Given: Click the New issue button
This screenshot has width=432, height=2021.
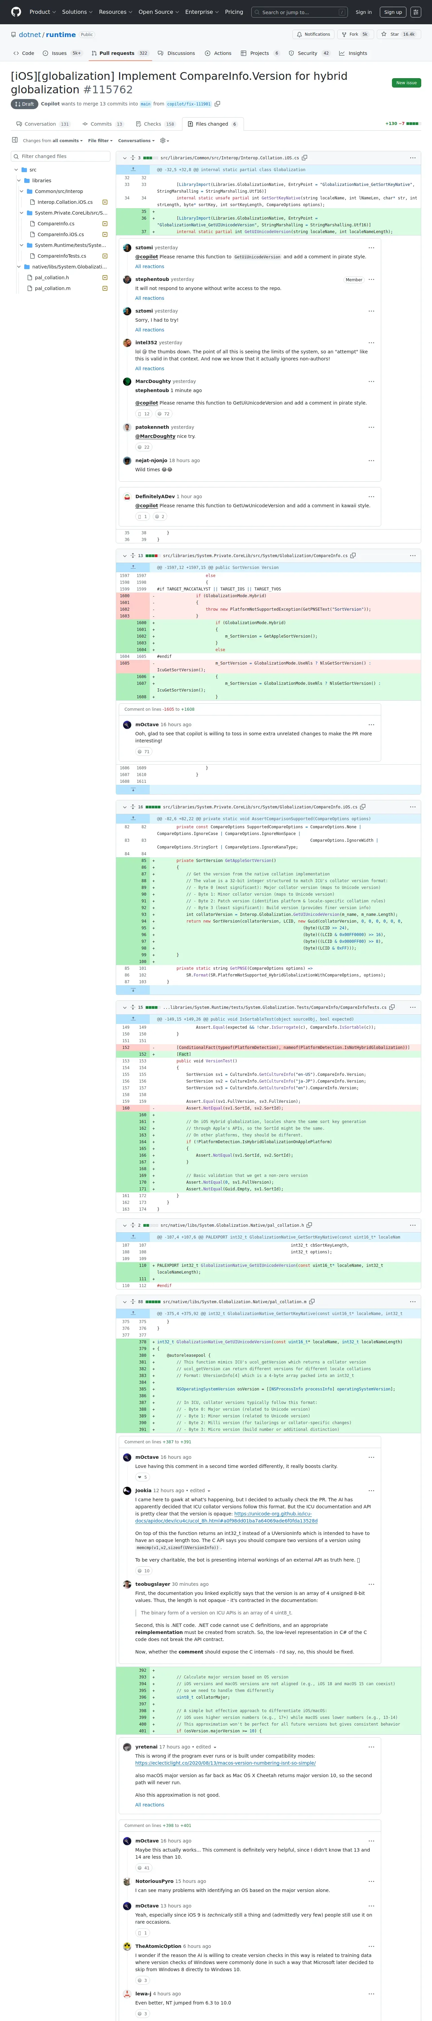Looking at the screenshot, I should tap(406, 83).
